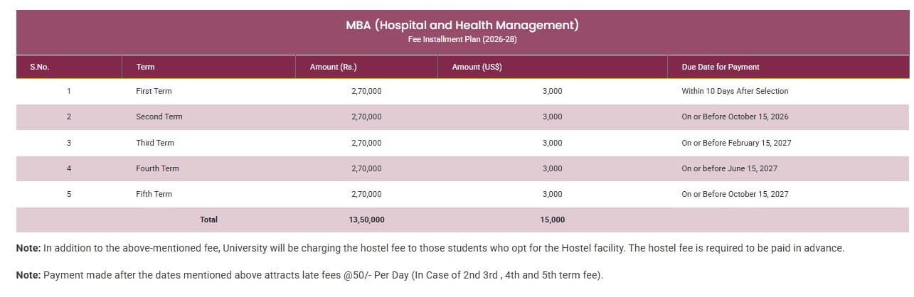914x297 pixels.
Task: Click the Due Date for Payment header
Action: pyautogui.click(x=720, y=67)
